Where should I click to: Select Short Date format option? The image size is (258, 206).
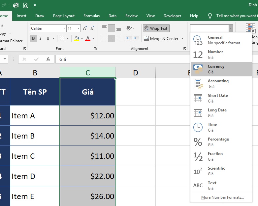click(221, 98)
